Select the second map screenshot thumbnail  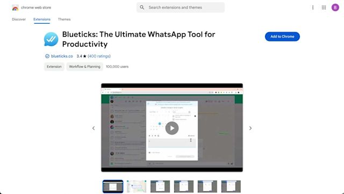[137, 186]
